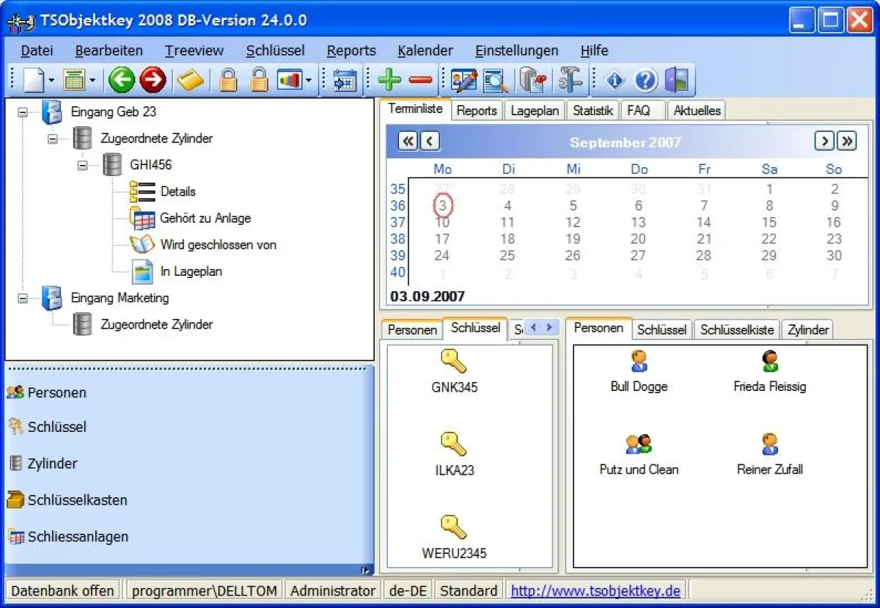Select Schliessanlagen in the navigation pane

77,537
